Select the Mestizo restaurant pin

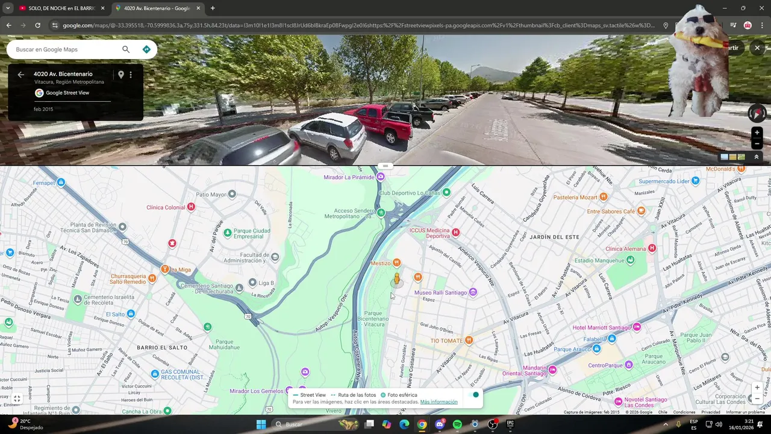396,262
